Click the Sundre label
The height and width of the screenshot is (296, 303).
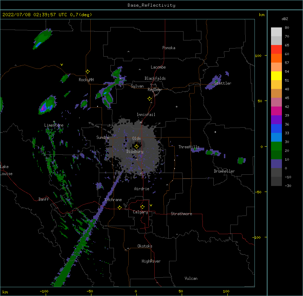click(103, 137)
